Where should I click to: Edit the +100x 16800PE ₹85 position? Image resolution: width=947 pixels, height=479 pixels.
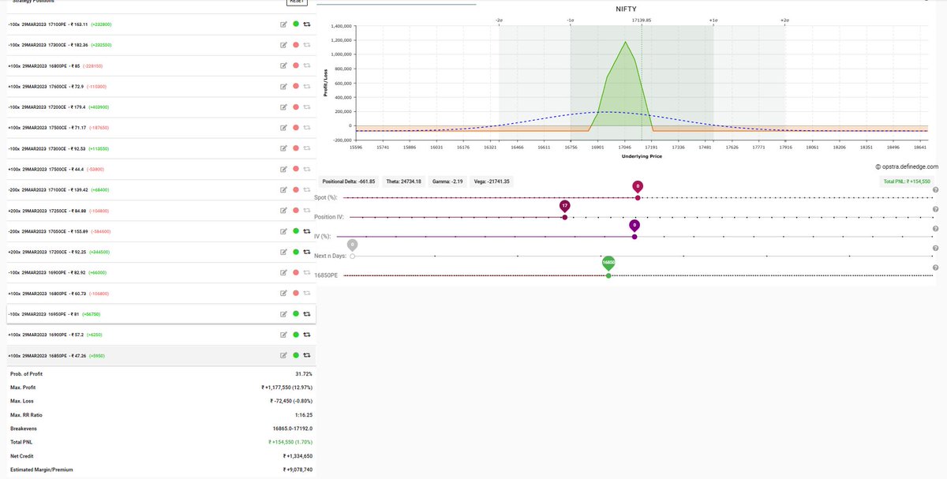[283, 65]
